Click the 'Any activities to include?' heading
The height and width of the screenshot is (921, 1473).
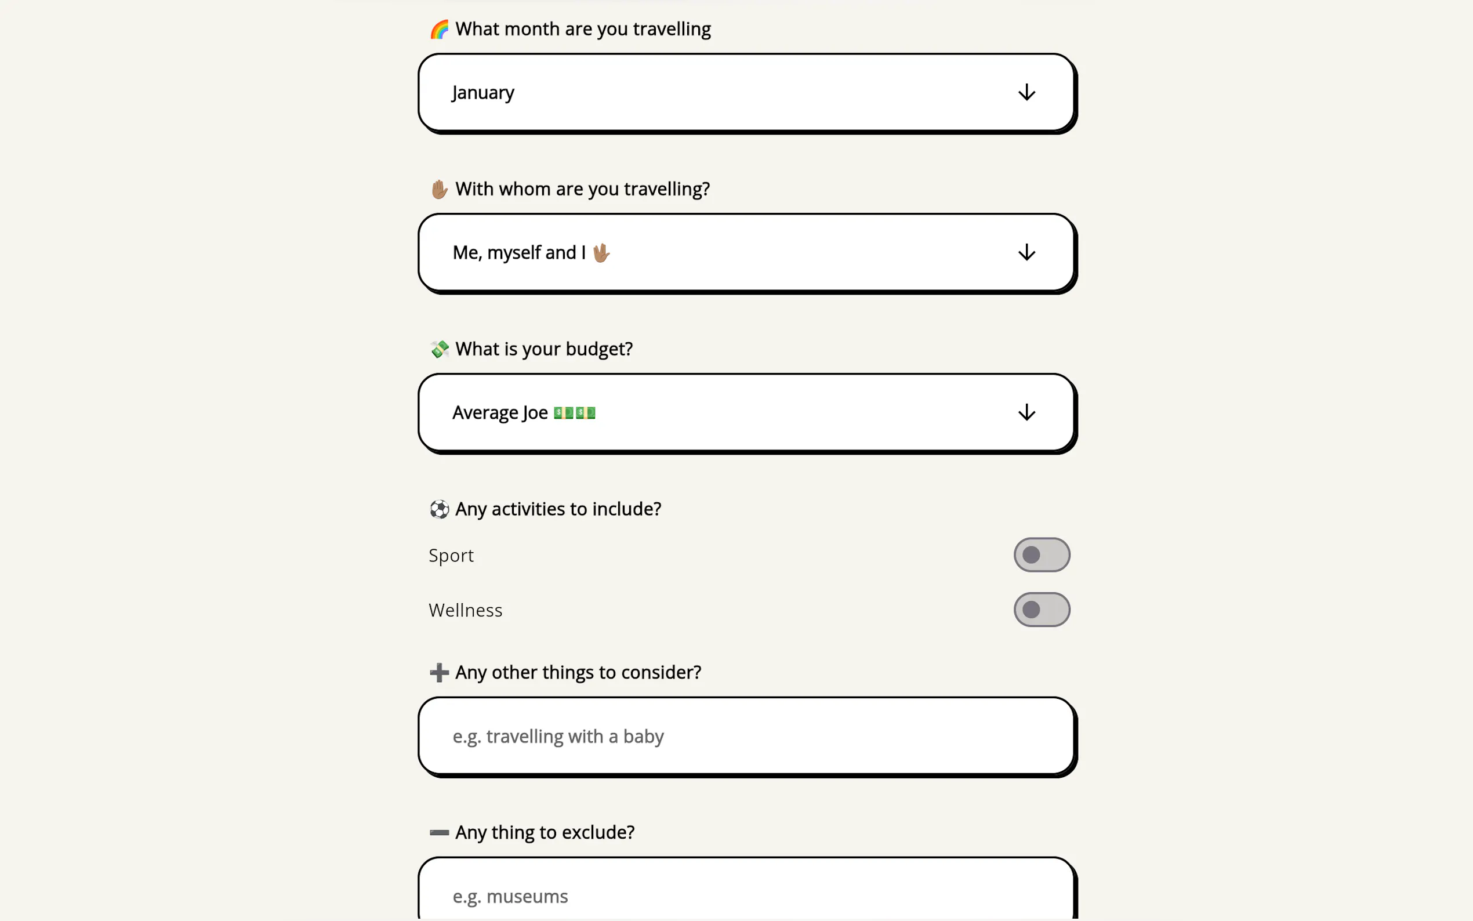pyautogui.click(x=558, y=509)
